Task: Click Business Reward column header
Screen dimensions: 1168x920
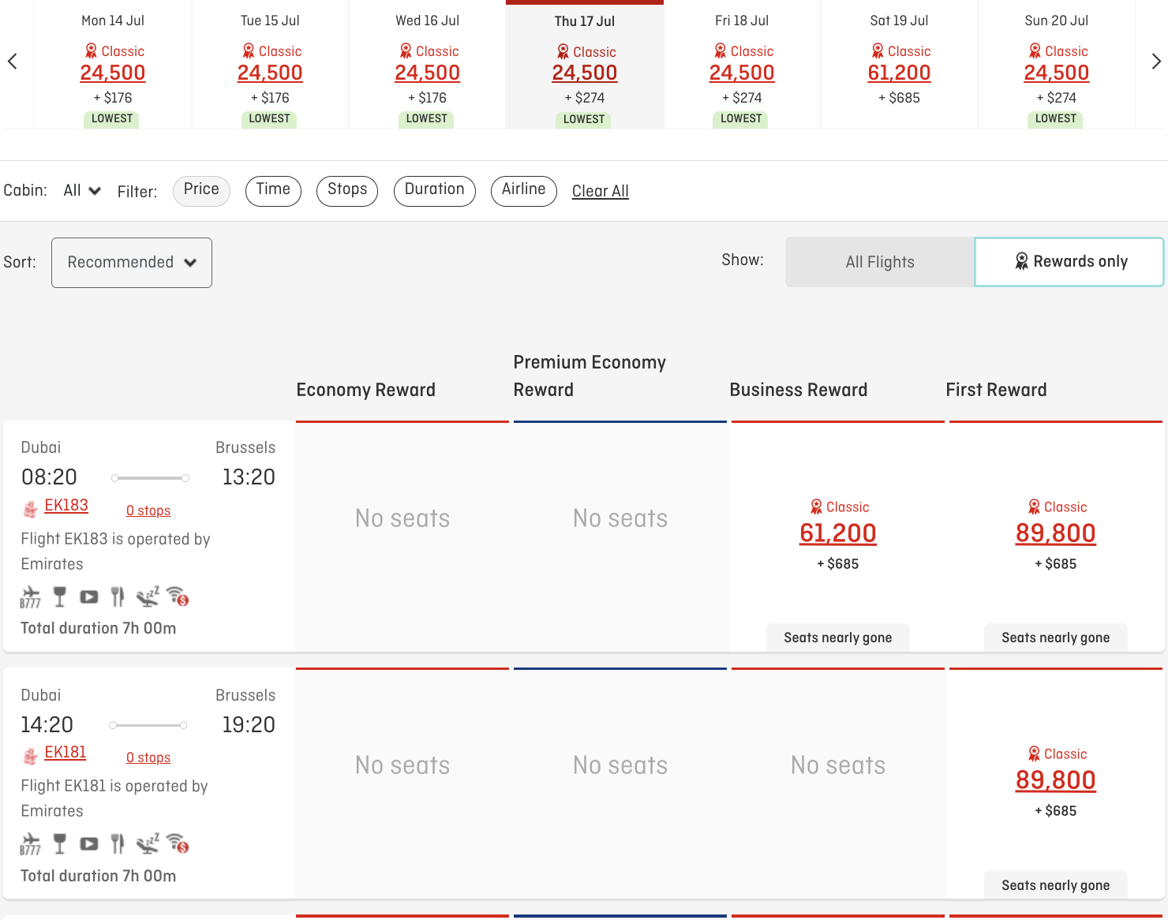Action: click(799, 390)
